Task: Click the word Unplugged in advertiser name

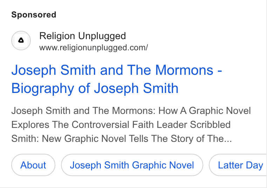Action: (102, 36)
